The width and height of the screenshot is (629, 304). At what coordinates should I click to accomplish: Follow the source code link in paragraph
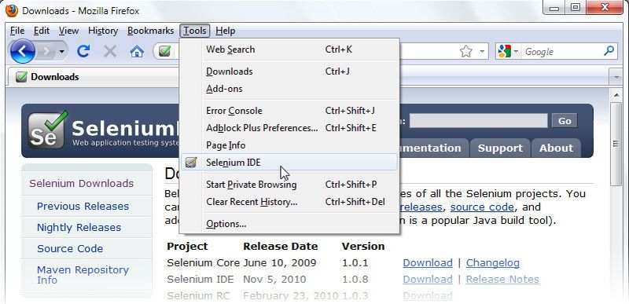point(482,207)
